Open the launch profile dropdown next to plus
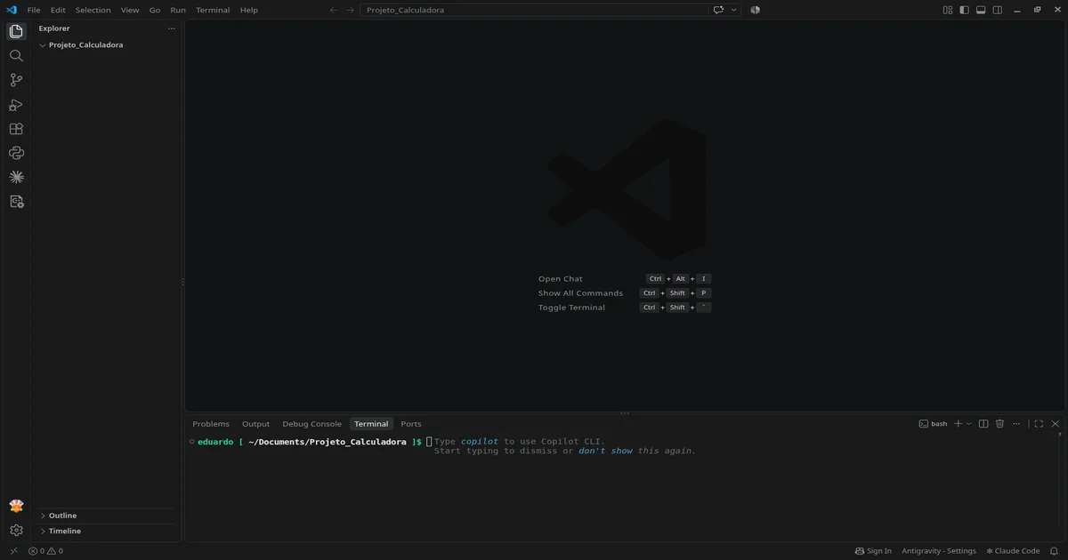Viewport: 1068px width, 560px height. [969, 424]
